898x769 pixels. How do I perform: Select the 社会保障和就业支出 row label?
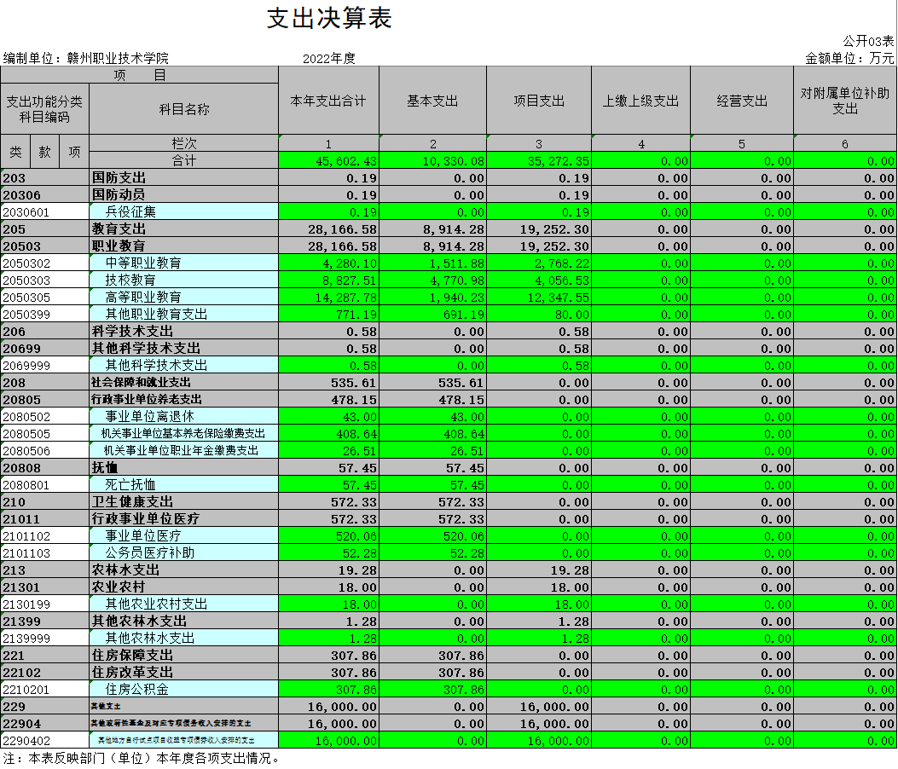pos(141,383)
